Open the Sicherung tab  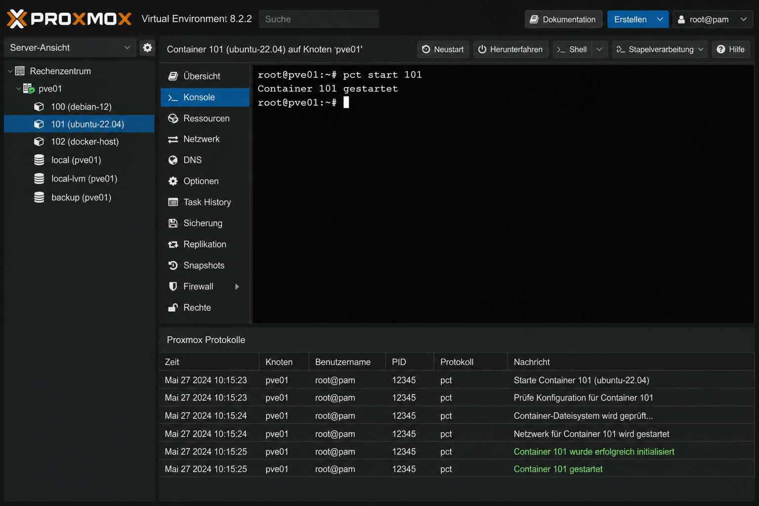[x=205, y=223]
